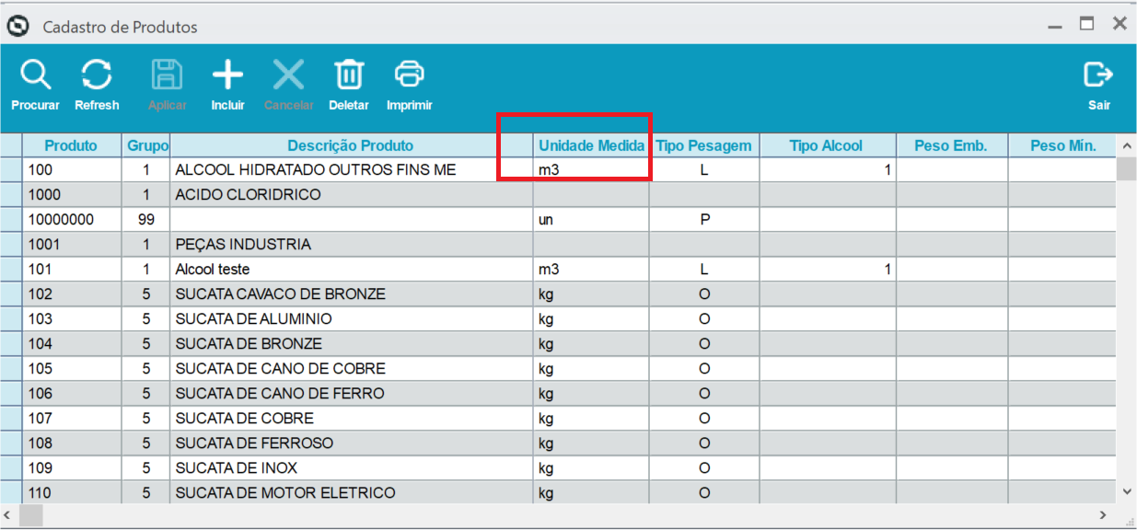Click the Aplicar save icon

(167, 75)
